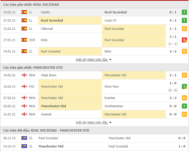Select the Villarreal team name
189x152 pixels.
point(47,29)
